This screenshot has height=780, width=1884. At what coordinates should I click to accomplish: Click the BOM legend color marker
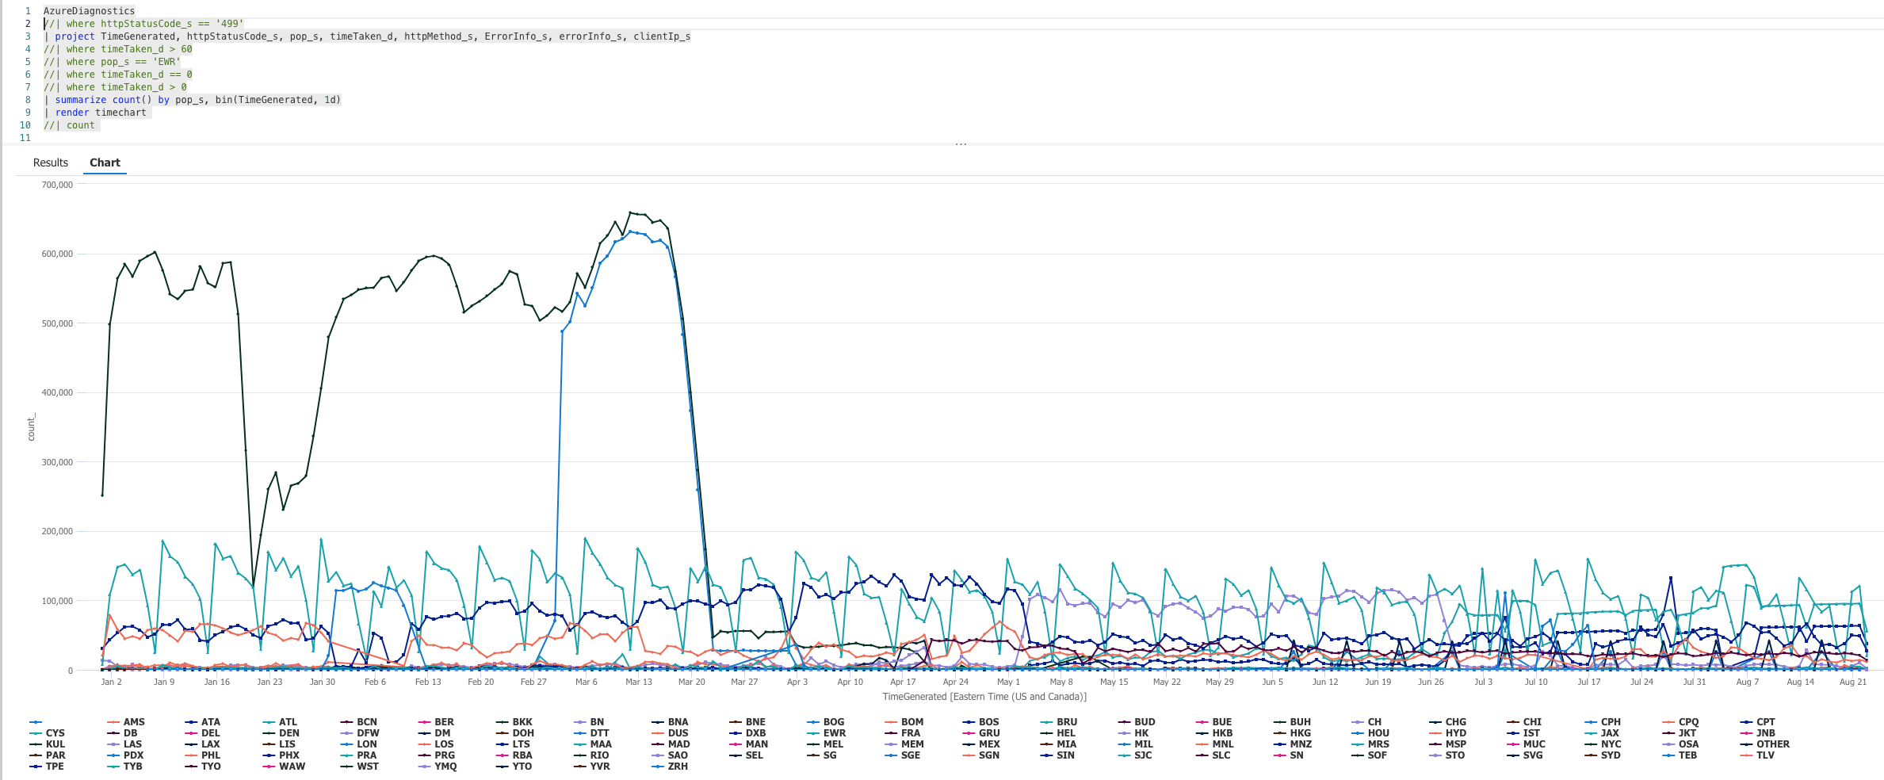(x=891, y=722)
